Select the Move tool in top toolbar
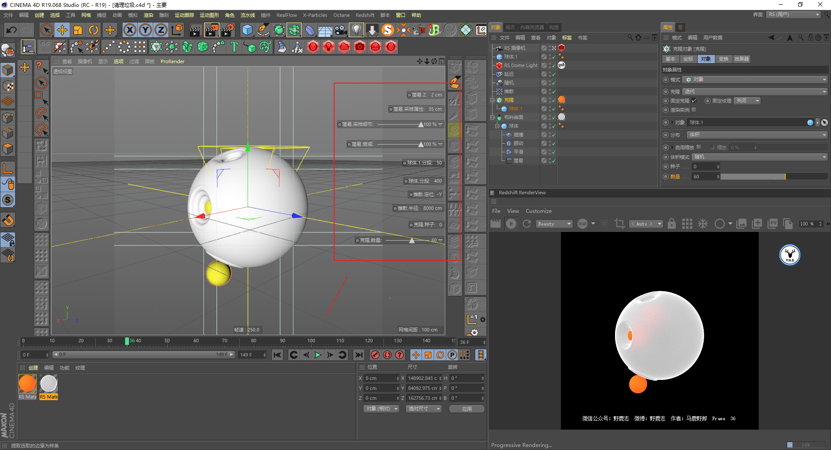The image size is (831, 450). (62, 30)
